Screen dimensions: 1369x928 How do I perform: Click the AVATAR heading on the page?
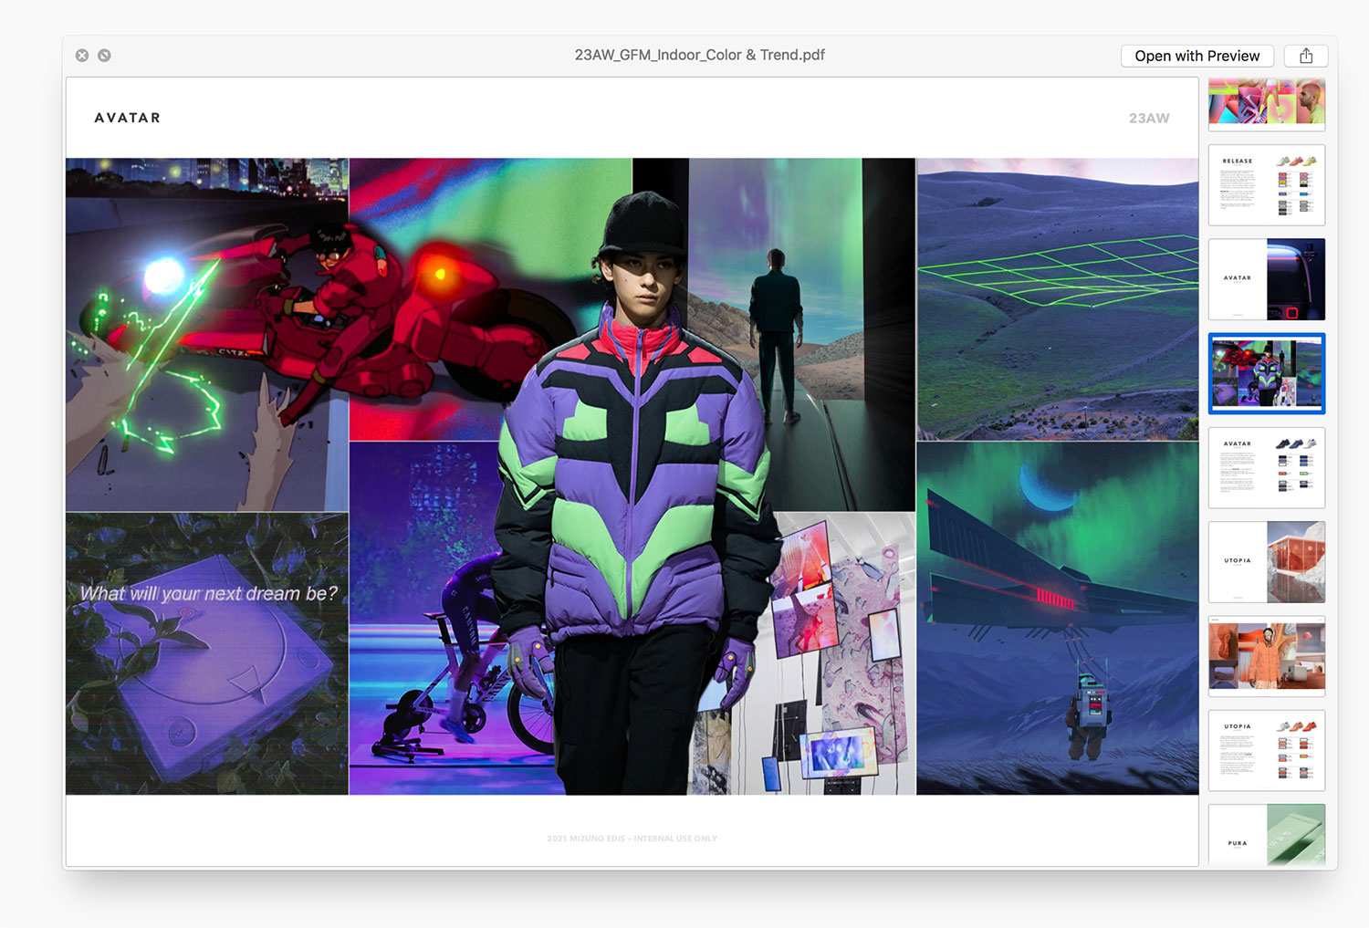(128, 118)
